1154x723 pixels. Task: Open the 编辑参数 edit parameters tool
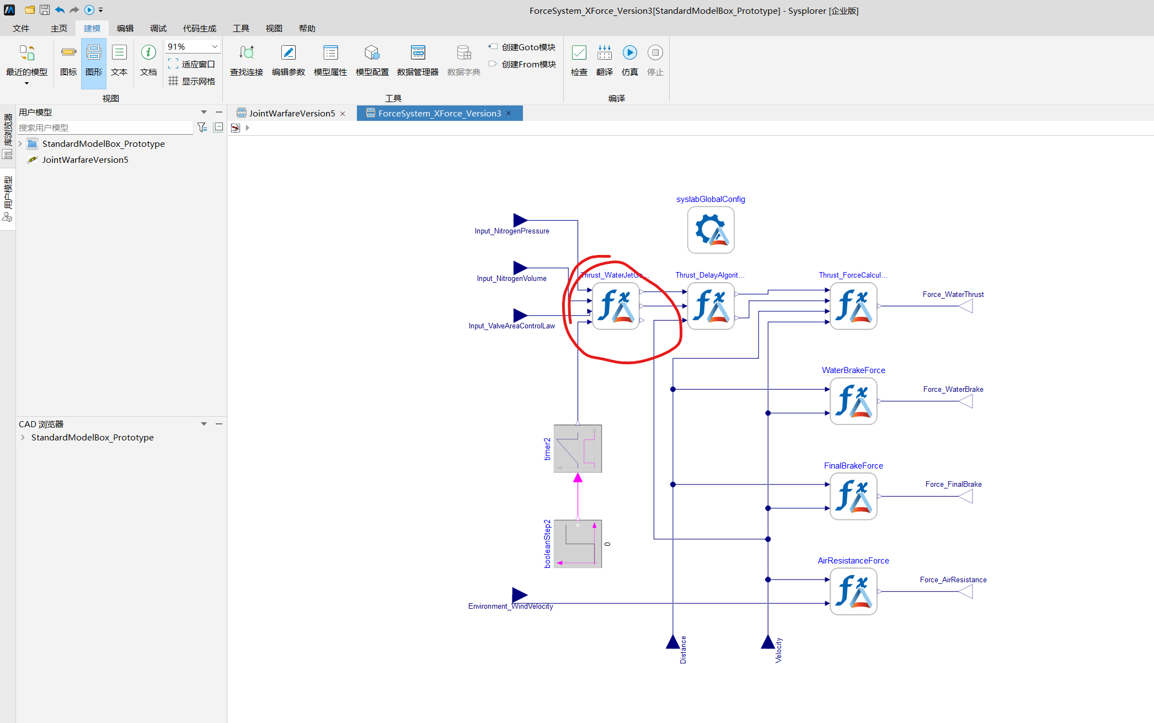coord(288,60)
